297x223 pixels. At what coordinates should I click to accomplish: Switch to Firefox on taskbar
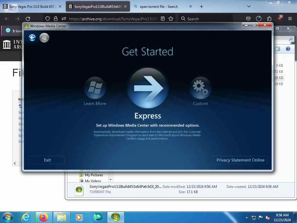click(x=44, y=217)
